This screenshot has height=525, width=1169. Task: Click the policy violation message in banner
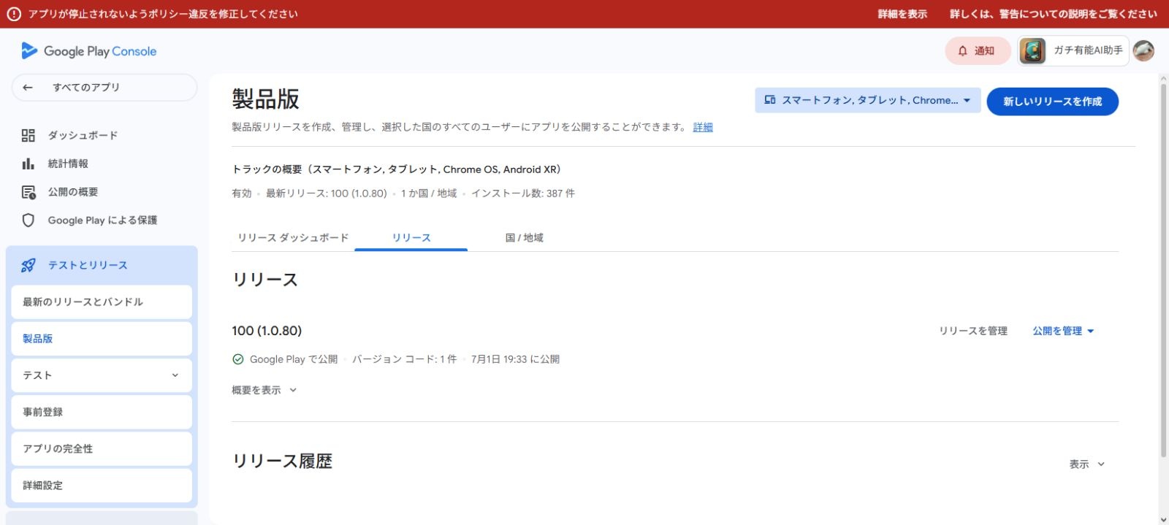pos(163,14)
